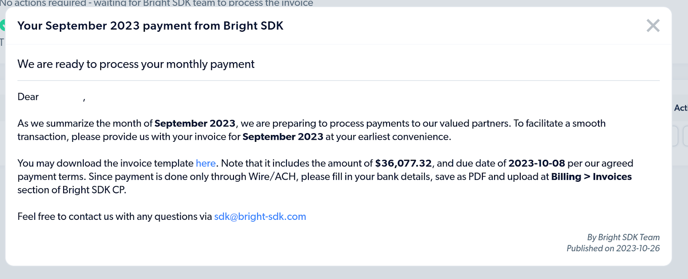Click the "By Bright SDK Team" signature
688x279 pixels.
coord(623,237)
